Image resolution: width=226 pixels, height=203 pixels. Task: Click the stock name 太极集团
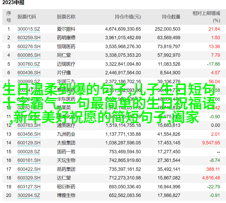(x=66, y=143)
